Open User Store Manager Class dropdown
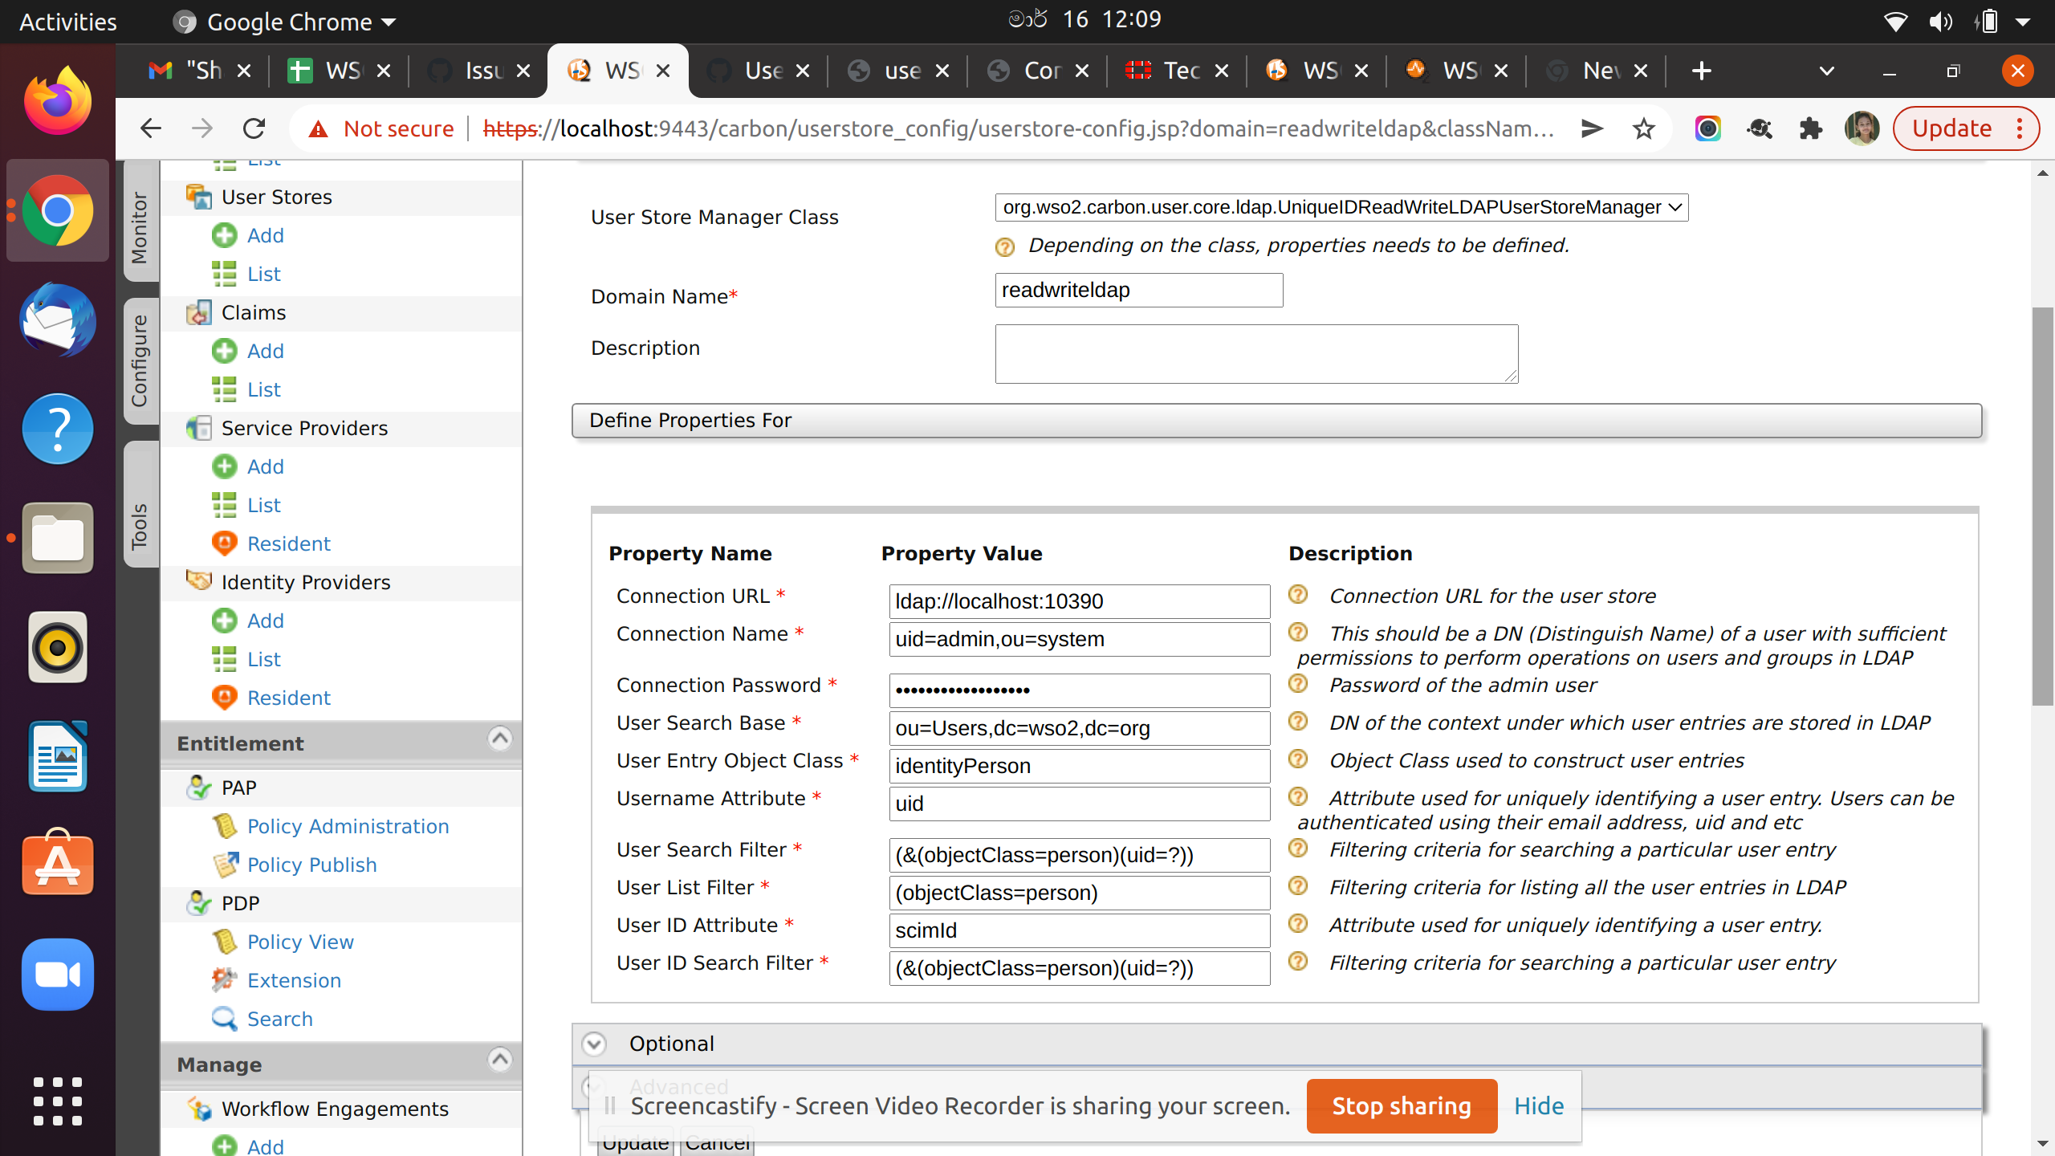This screenshot has height=1156, width=2055. (x=1341, y=207)
